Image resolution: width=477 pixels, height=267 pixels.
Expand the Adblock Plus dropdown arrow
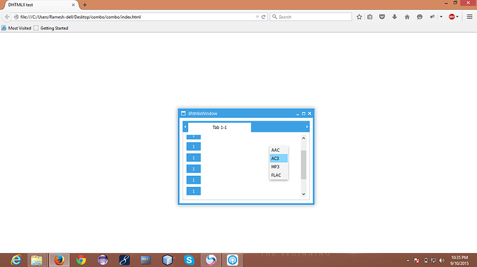pos(457,17)
